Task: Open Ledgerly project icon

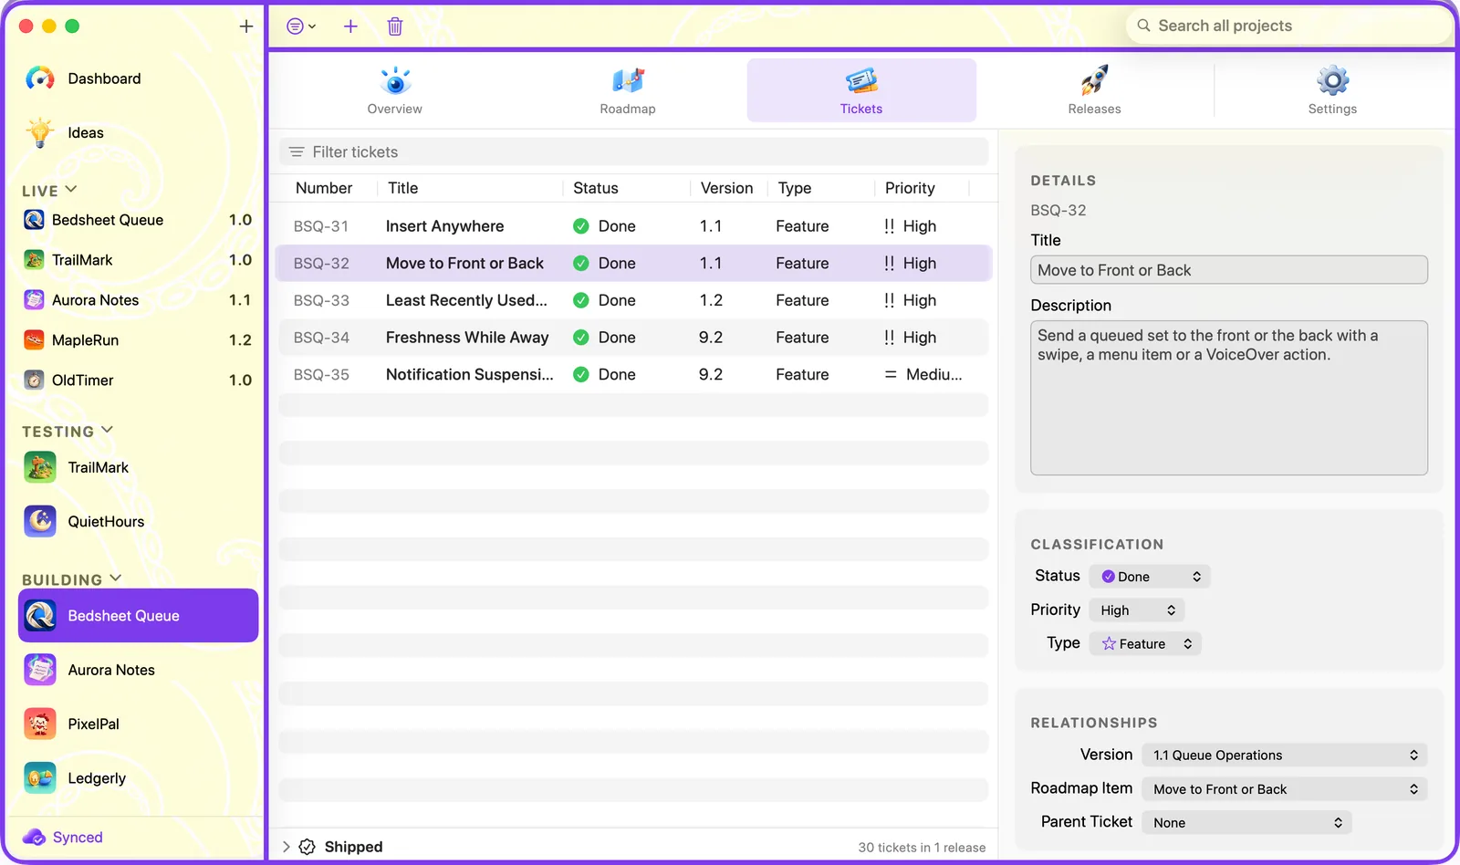Action: (x=40, y=778)
